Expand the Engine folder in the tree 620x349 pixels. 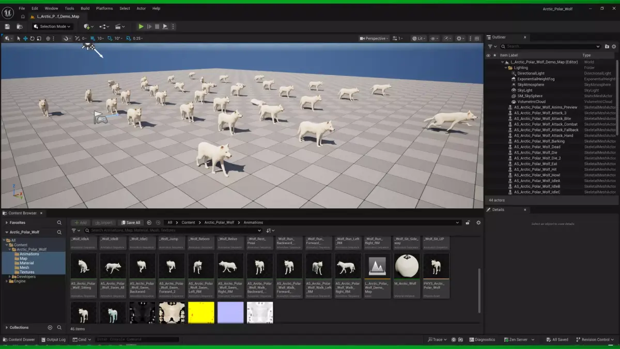[x=6, y=281]
